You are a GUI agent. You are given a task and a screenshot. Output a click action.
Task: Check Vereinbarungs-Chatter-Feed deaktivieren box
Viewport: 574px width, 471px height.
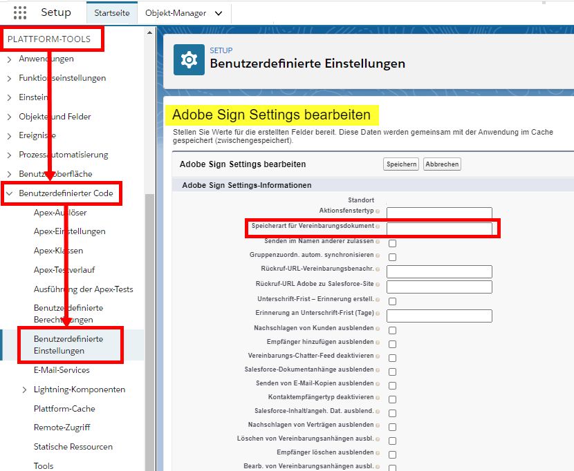tap(392, 358)
